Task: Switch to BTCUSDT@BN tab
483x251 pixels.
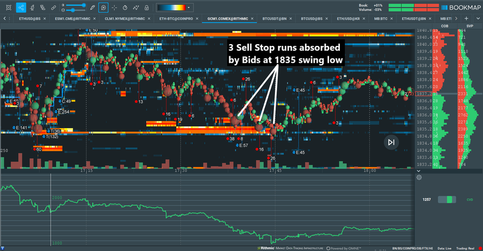Action: point(275,19)
